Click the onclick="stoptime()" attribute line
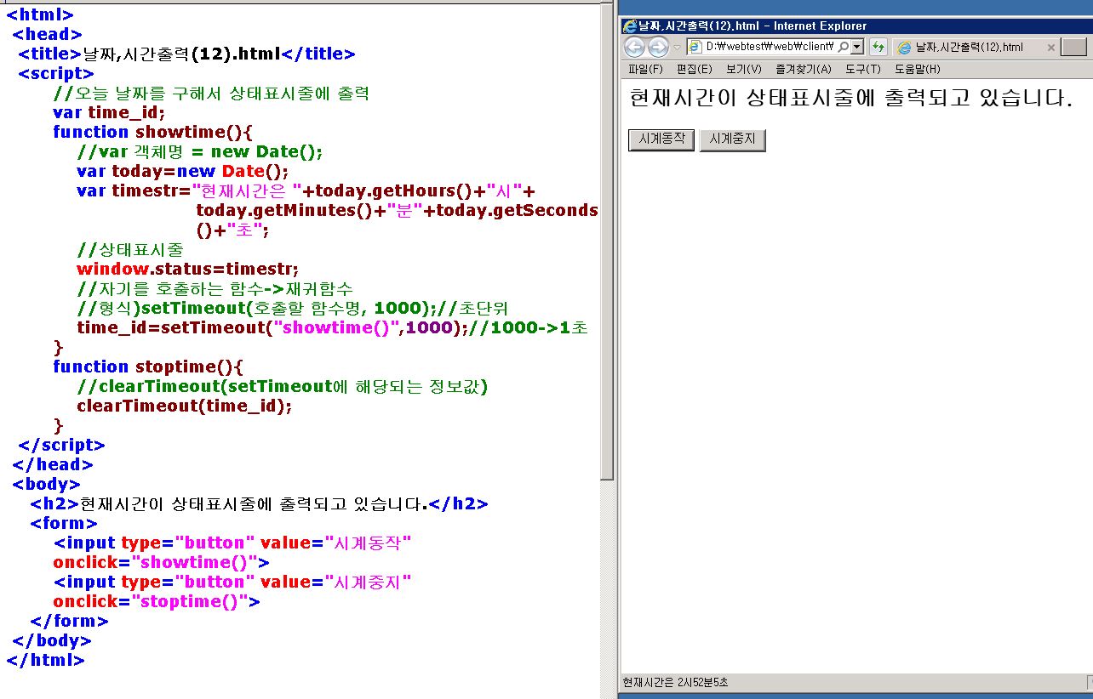The image size is (1093, 699). pos(157,601)
